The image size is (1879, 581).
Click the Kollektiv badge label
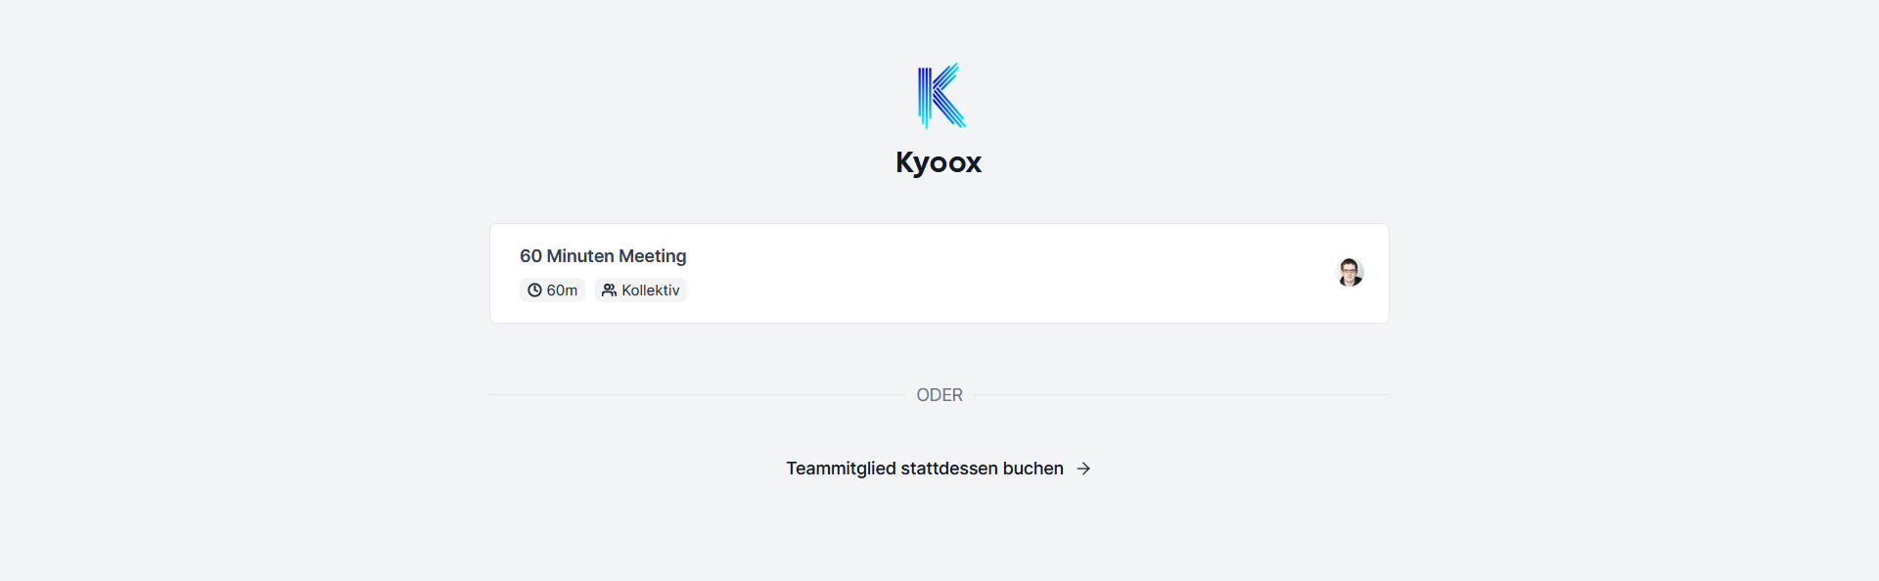(x=650, y=290)
